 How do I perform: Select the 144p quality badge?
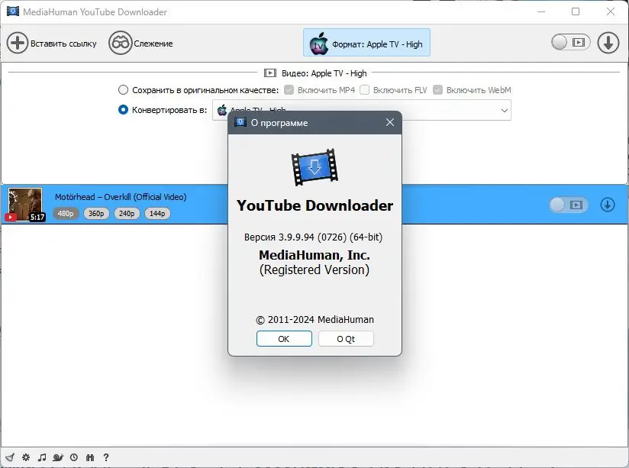pos(157,214)
